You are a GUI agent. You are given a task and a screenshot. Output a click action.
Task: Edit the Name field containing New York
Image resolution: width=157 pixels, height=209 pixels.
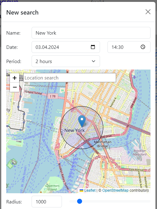tap(91, 33)
